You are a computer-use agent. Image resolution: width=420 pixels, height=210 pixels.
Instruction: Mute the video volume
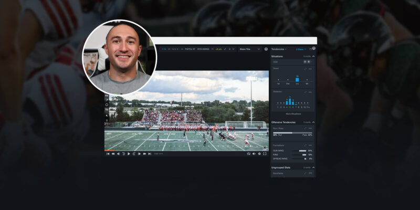(x=254, y=154)
